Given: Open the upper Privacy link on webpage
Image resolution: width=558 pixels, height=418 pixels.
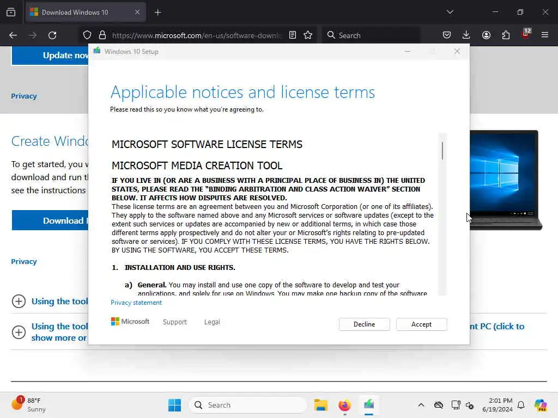Looking at the screenshot, I should pyautogui.click(x=24, y=96).
